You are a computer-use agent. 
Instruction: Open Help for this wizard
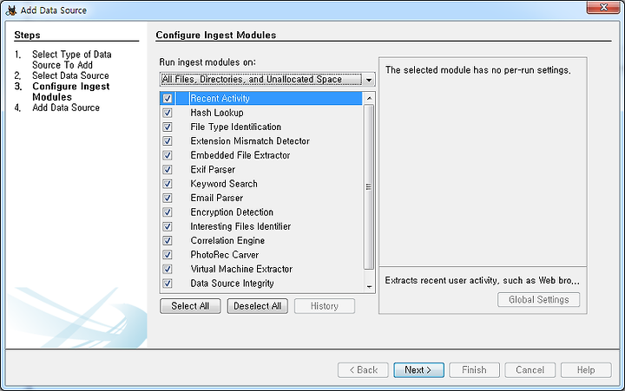pyautogui.click(x=586, y=370)
